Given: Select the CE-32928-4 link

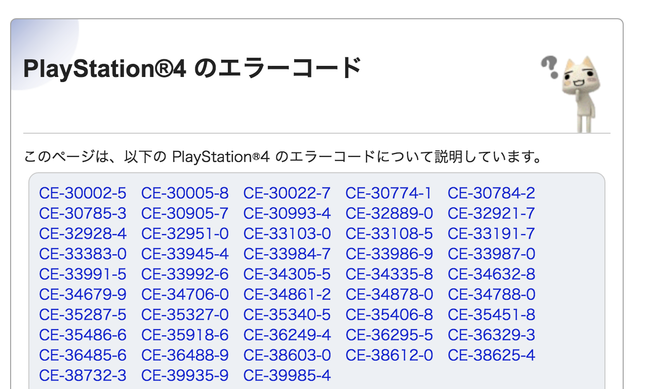Looking at the screenshot, I should tap(83, 234).
